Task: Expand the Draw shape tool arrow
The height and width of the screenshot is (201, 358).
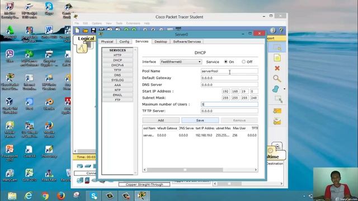Action: tap(284, 89)
